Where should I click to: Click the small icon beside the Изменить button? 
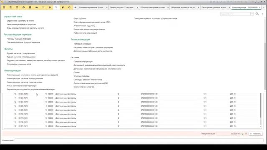click(246, 134)
